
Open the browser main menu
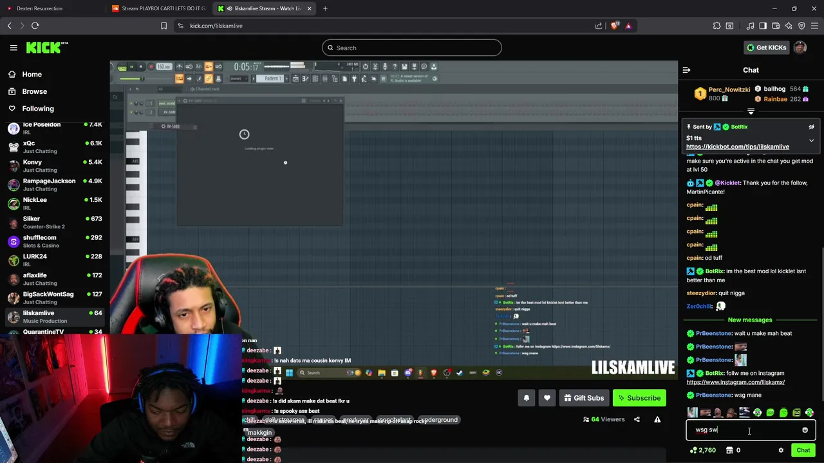click(814, 26)
